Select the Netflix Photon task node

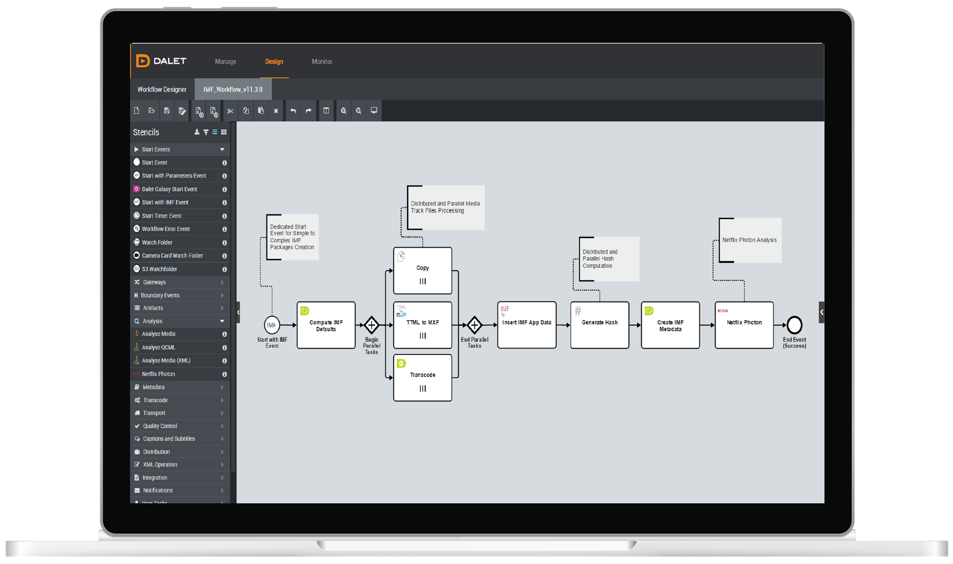pyautogui.click(x=744, y=325)
